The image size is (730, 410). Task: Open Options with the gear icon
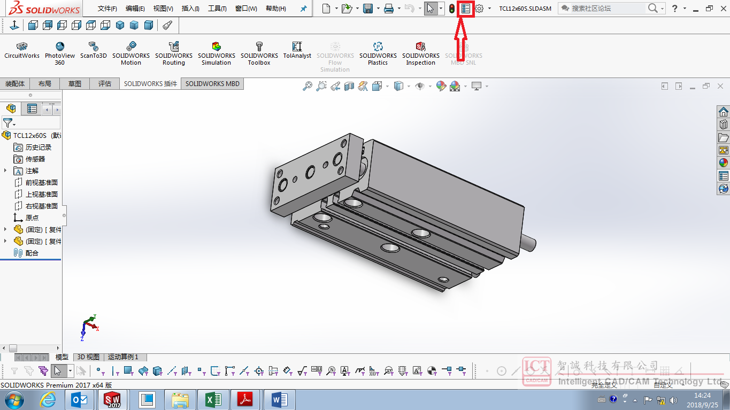[480, 9]
